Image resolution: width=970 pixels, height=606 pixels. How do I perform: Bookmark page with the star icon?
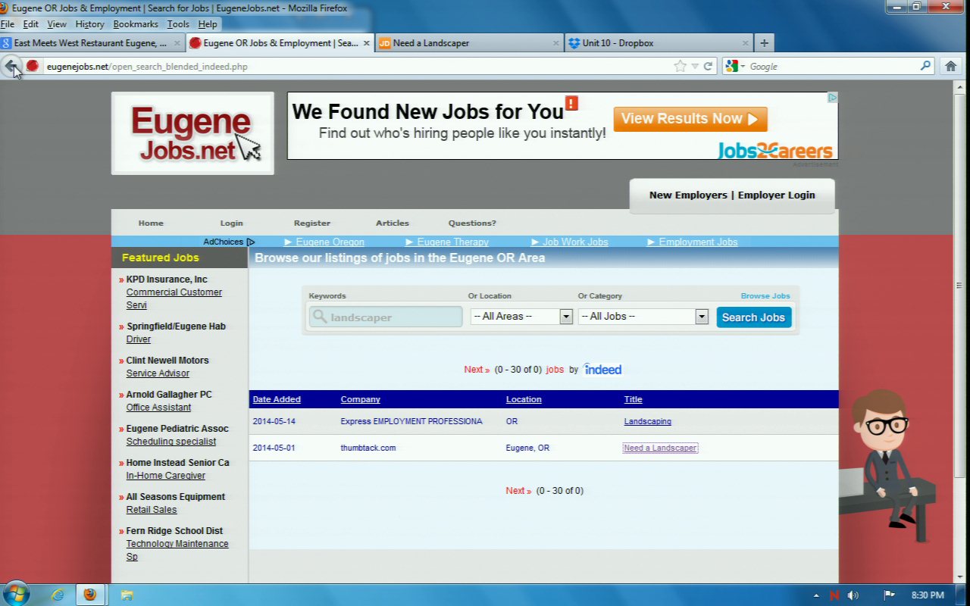click(x=680, y=66)
